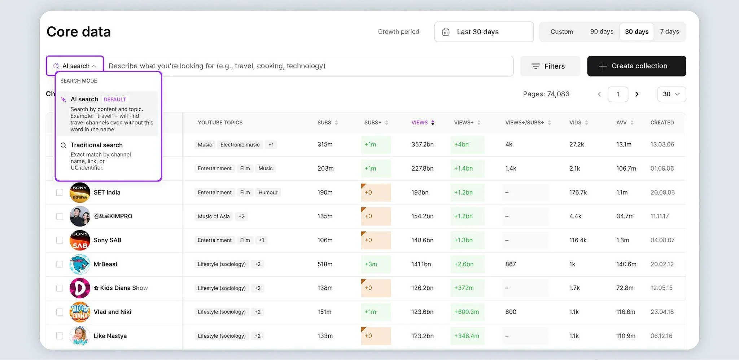Open the 김프로KIMPRO channel avatar
Image resolution: width=739 pixels, height=360 pixels.
[x=80, y=216]
